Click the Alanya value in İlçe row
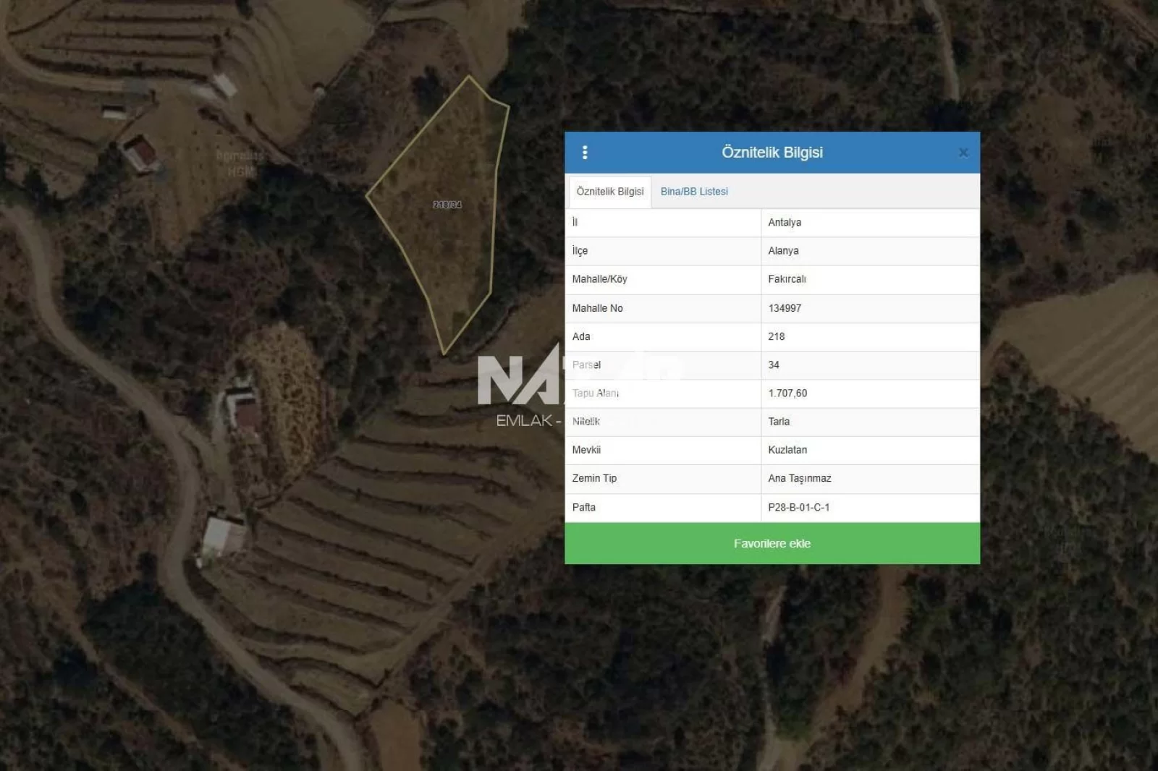This screenshot has width=1158, height=771. coord(783,251)
